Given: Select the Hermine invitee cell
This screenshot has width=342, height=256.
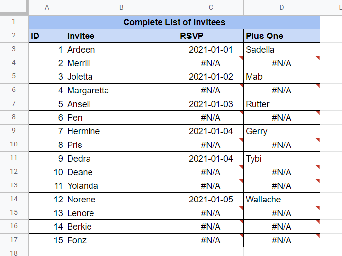Looking at the screenshot, I should pyautogui.click(x=121, y=131).
